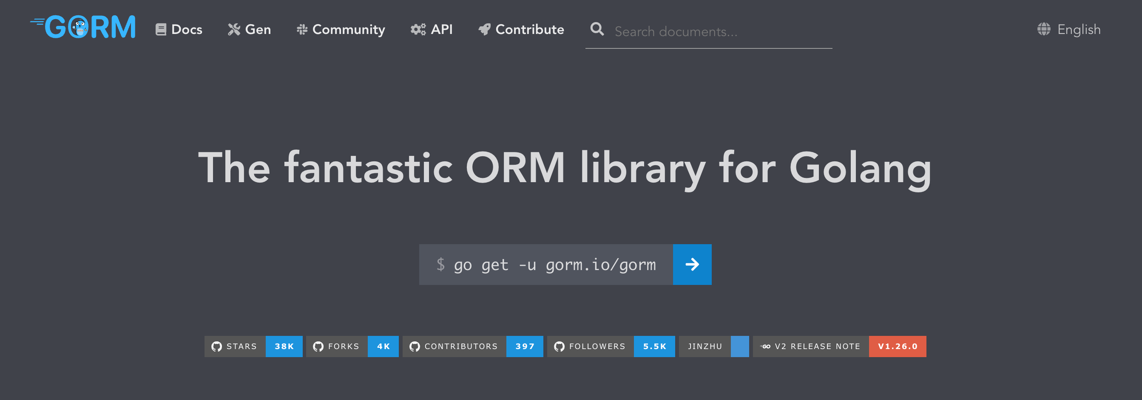
Task: Open the Contribute navigation link
Action: (x=529, y=30)
